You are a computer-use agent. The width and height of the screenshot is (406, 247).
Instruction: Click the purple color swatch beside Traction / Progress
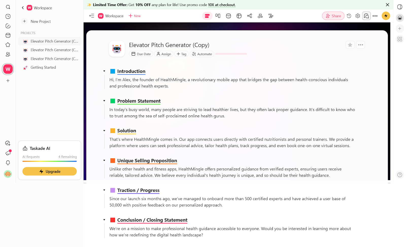[x=112, y=190]
